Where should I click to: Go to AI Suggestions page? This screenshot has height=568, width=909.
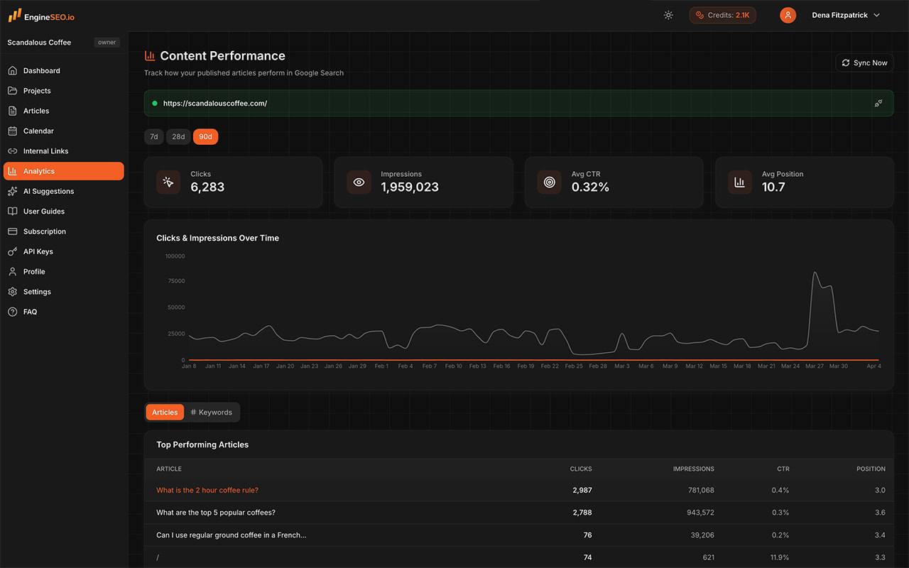(64, 191)
